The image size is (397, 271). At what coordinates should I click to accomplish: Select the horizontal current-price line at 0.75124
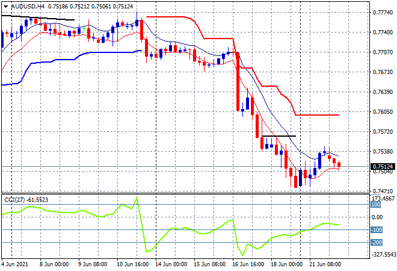click(x=186, y=167)
